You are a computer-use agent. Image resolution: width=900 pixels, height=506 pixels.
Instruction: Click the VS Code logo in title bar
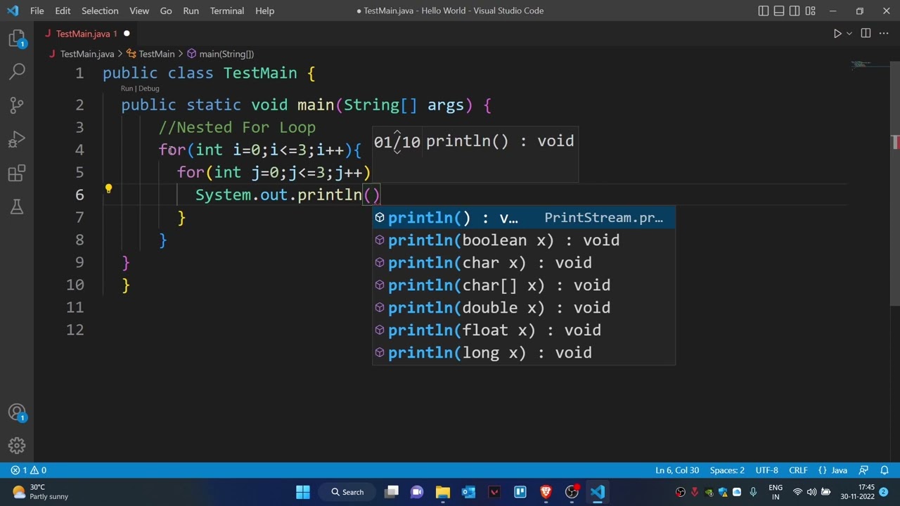[13, 11]
